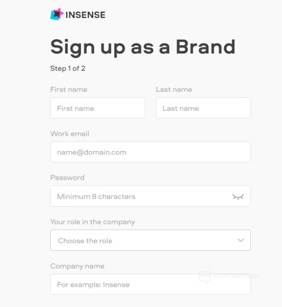Click the 'First name' label
Viewport: 282px width, 307px height.
pos(69,90)
